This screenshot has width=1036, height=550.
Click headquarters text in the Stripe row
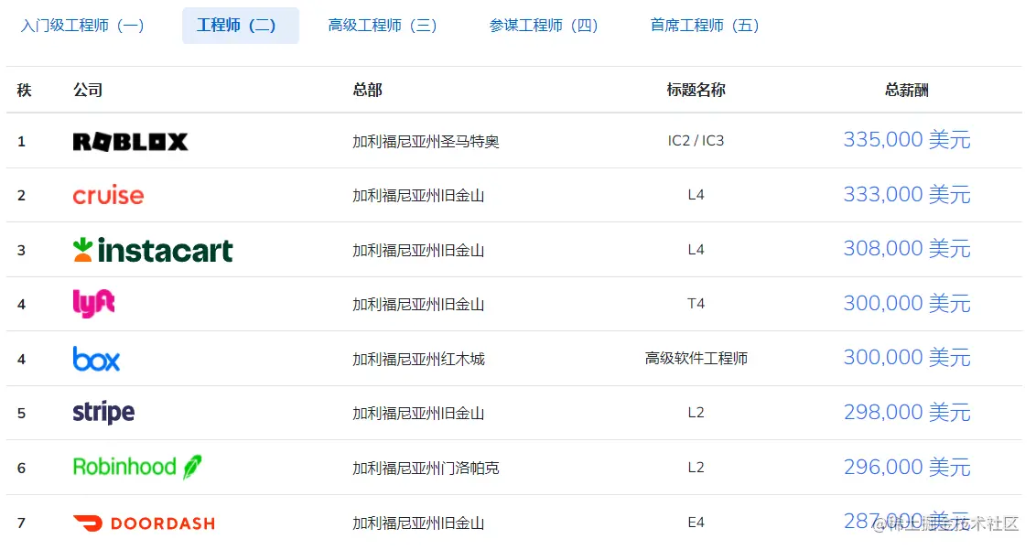(x=418, y=413)
